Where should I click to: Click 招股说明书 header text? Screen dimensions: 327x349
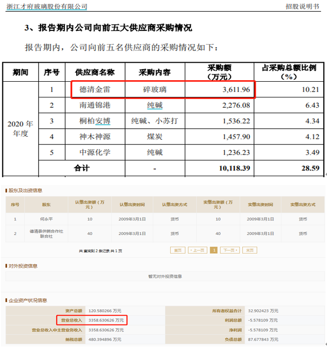pos(303,6)
